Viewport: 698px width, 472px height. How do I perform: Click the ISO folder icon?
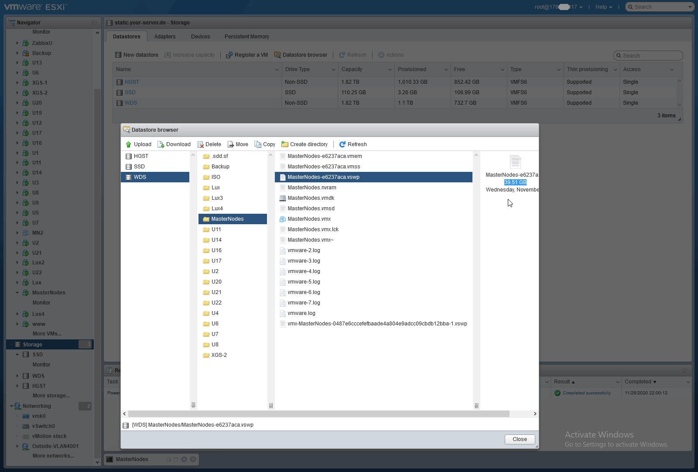pos(206,177)
